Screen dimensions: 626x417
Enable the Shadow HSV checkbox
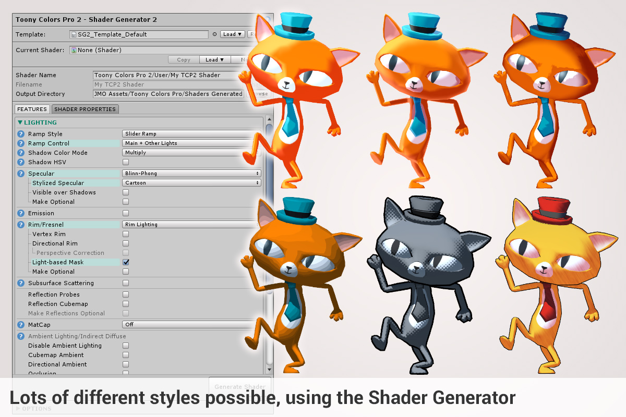[x=126, y=162]
